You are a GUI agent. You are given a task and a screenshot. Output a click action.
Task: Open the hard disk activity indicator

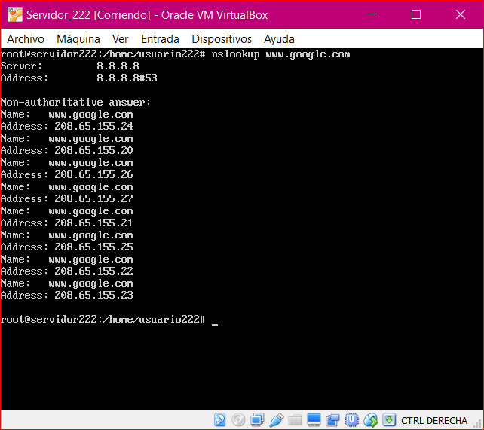pyautogui.click(x=220, y=420)
